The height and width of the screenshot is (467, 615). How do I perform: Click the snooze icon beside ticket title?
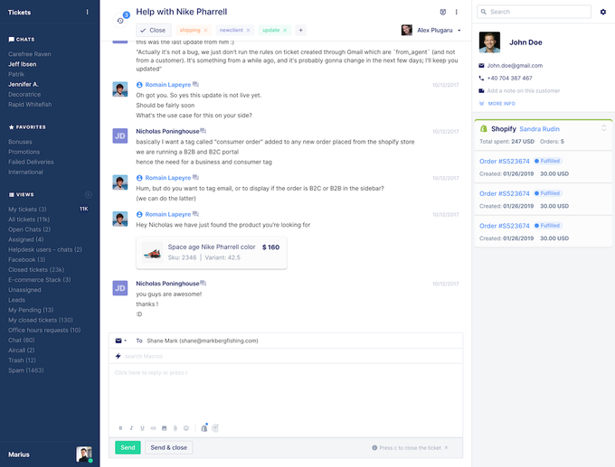tap(442, 12)
